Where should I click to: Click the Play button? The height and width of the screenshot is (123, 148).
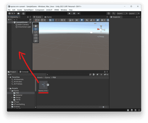[69, 14]
